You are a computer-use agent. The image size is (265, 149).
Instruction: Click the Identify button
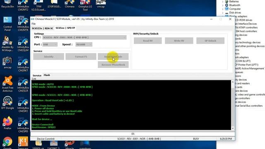pyautogui.click(x=49, y=57)
